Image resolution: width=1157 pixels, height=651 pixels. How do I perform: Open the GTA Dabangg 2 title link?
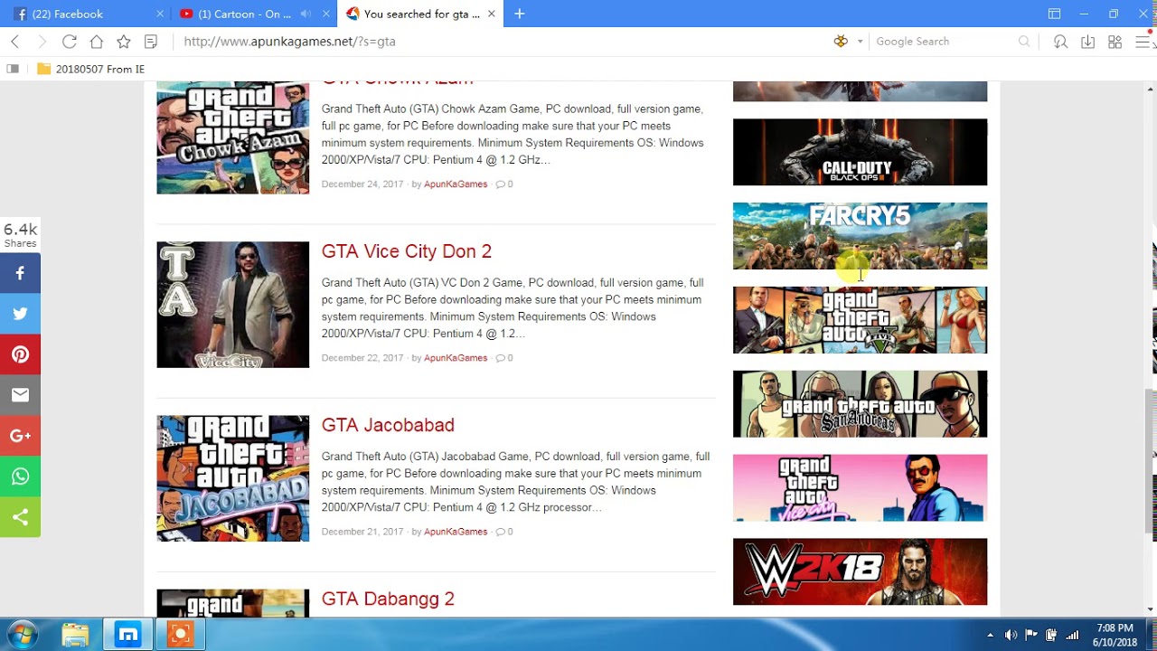[x=388, y=599]
